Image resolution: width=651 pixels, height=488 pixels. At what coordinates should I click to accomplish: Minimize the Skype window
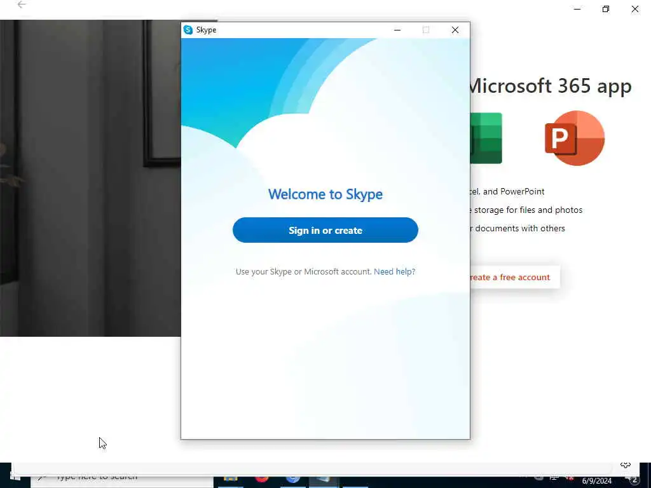[x=397, y=30]
